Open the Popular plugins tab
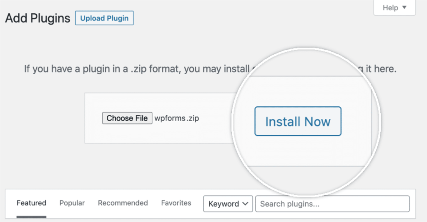 [x=72, y=203]
